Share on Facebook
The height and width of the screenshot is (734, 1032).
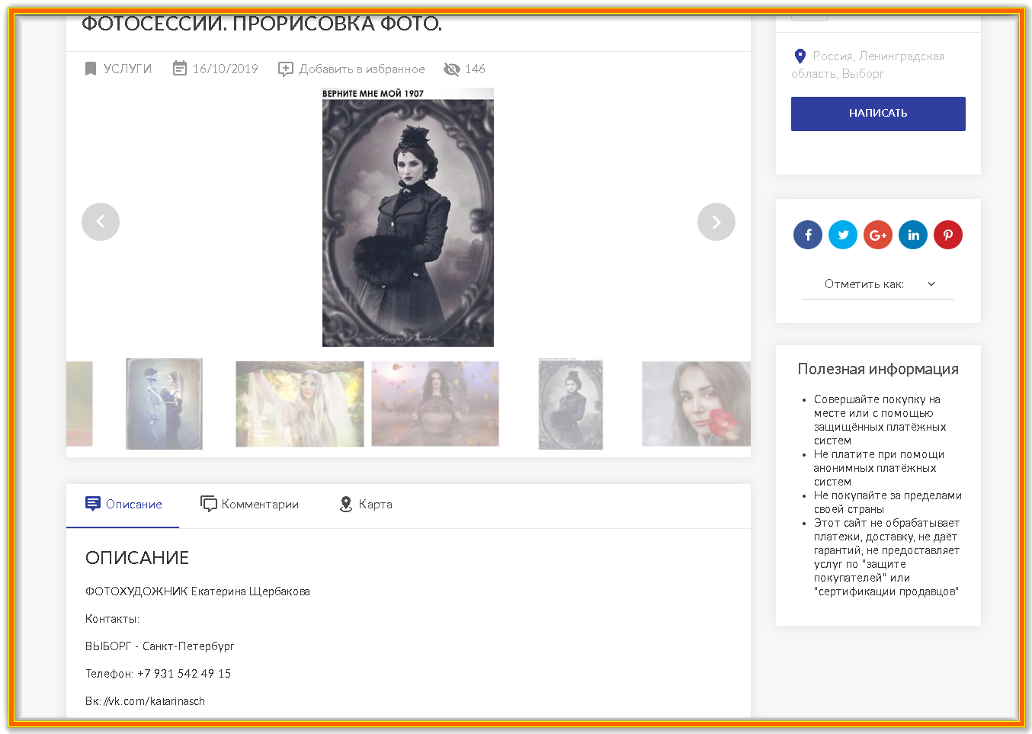click(x=808, y=235)
